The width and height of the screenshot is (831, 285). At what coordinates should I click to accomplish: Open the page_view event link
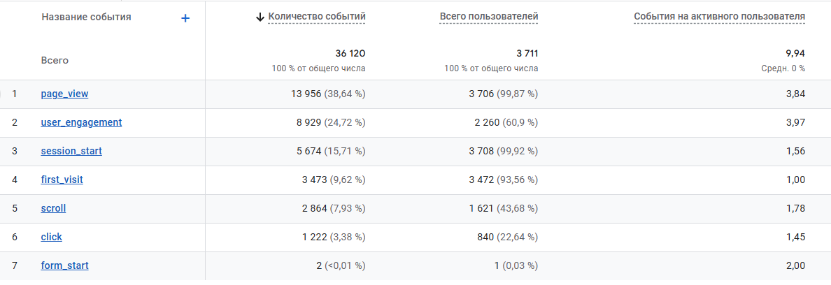tap(64, 94)
